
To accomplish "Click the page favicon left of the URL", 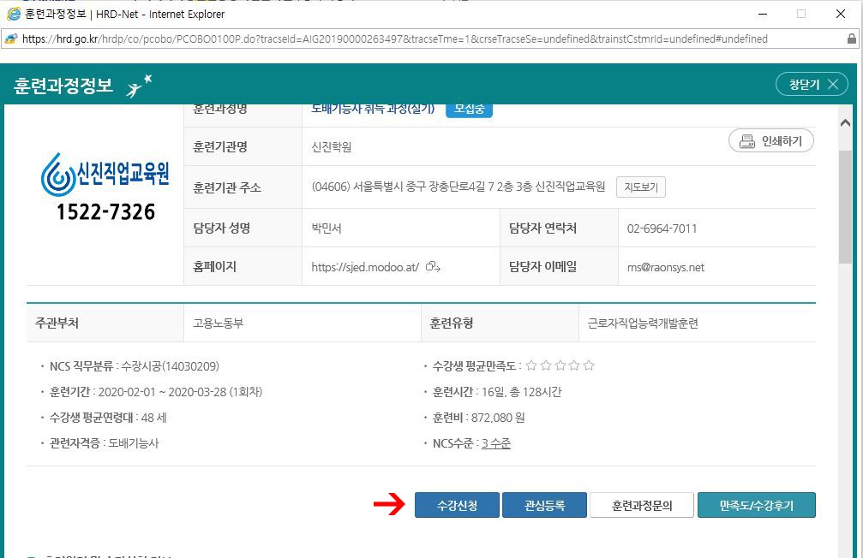I will [11, 39].
